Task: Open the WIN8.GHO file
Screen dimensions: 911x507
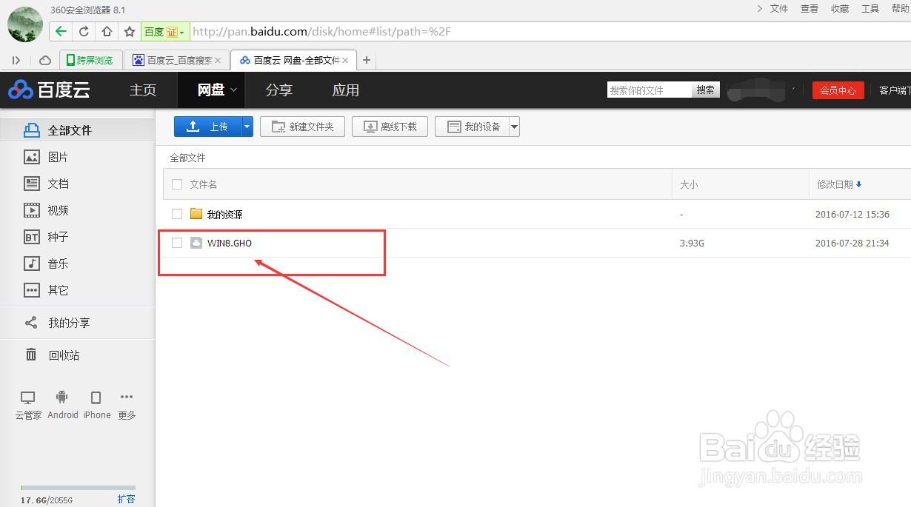Action: tap(230, 243)
